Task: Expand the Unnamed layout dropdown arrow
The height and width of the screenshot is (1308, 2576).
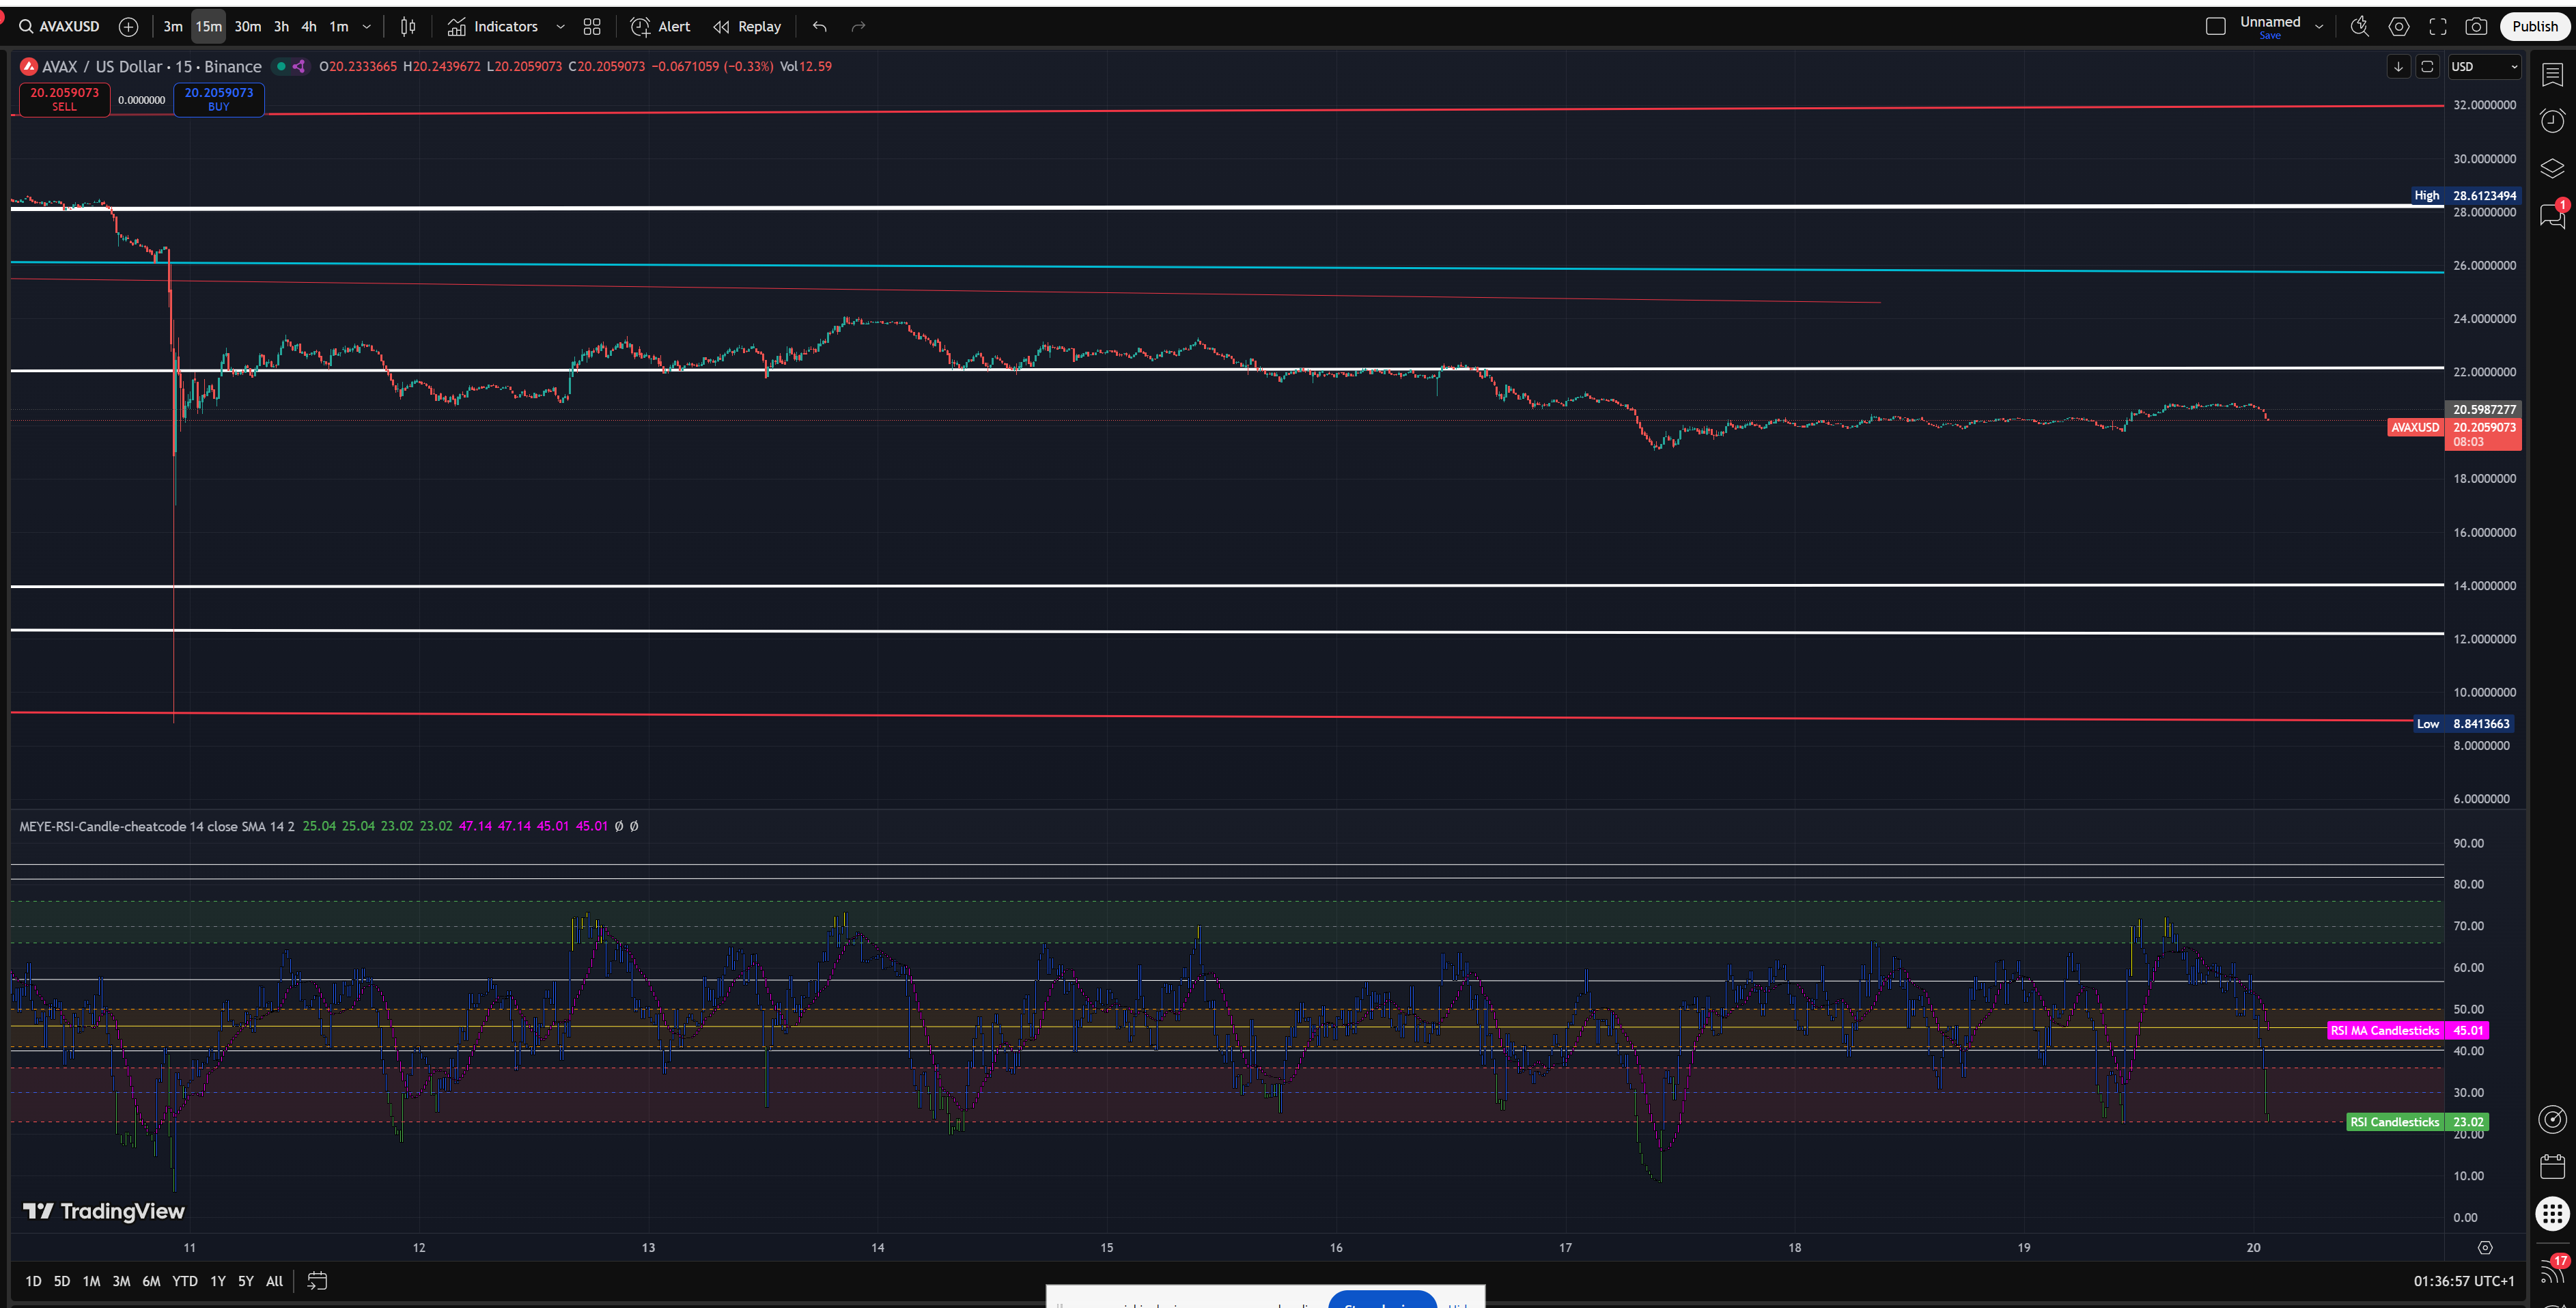Action: [2319, 27]
